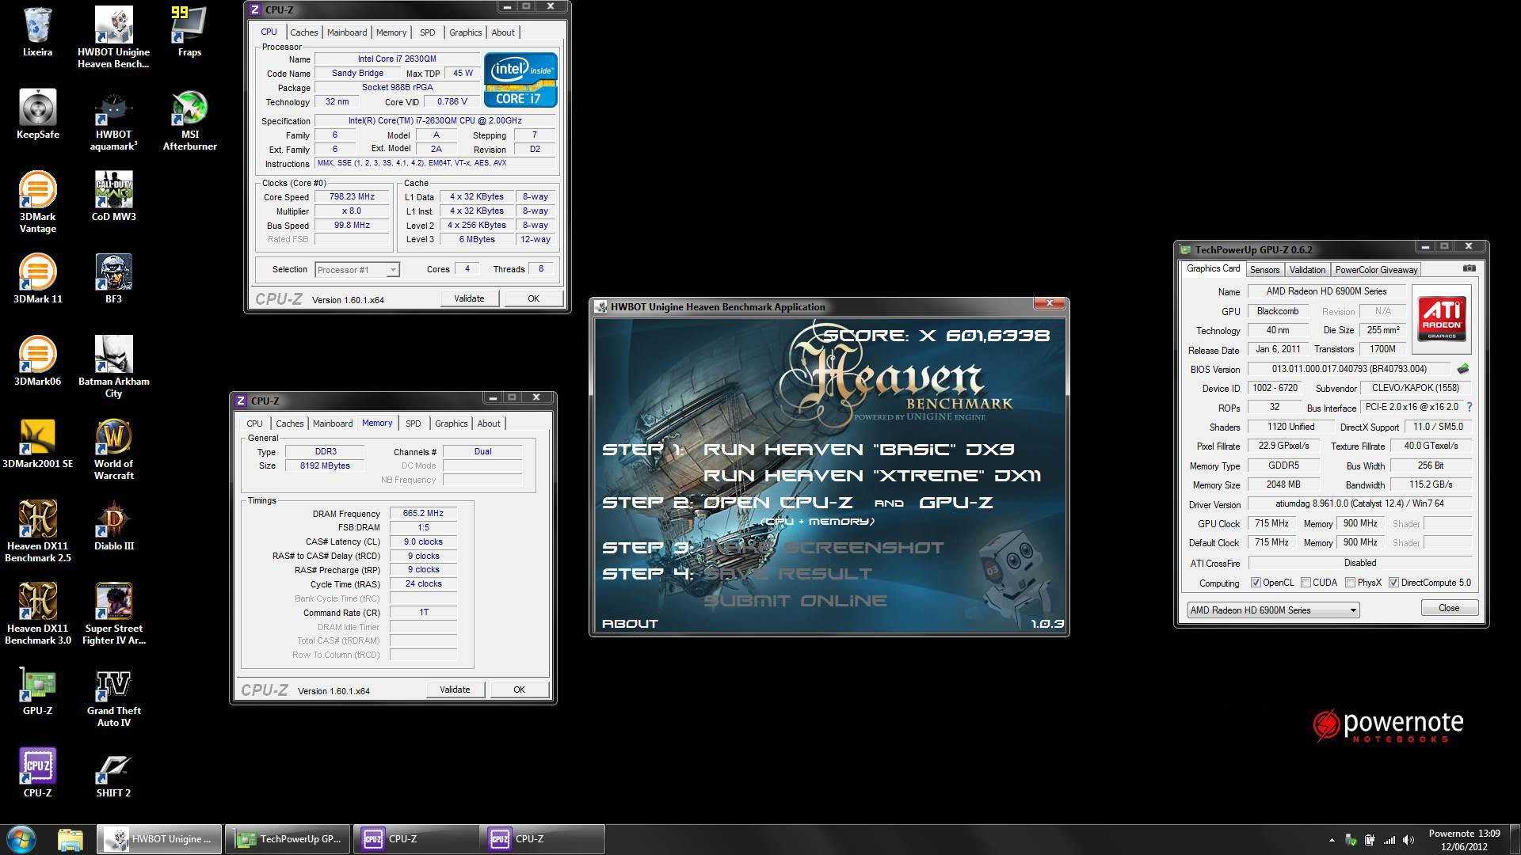
Task: Click GPU-Z screenshot camera icon
Action: pos(1469,268)
